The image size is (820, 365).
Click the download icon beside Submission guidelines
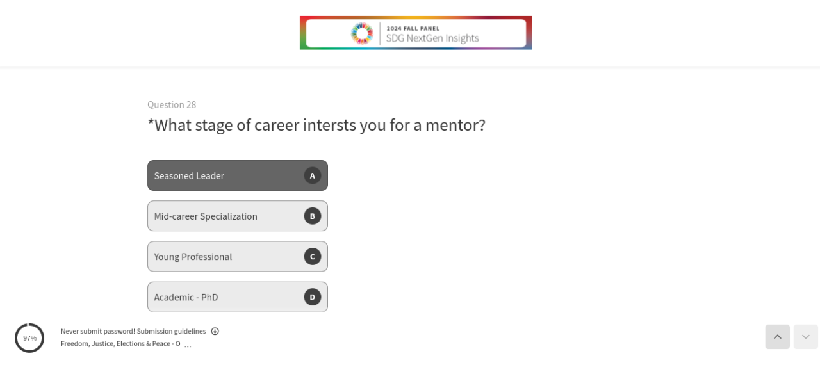tap(215, 331)
